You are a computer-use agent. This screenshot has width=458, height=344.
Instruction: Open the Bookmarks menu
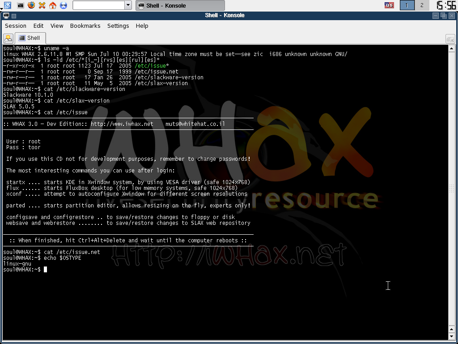[x=85, y=26]
